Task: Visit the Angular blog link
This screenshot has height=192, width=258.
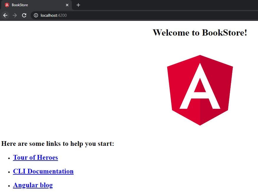Action: [x=33, y=185]
